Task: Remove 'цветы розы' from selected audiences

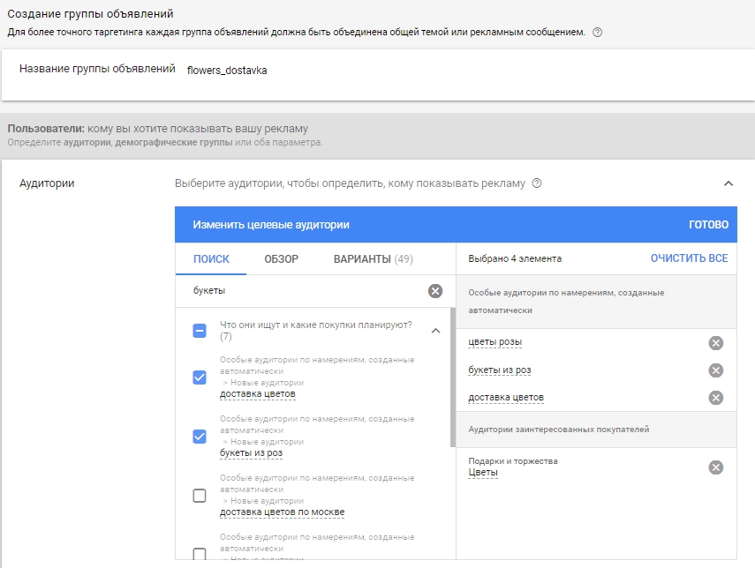Action: [715, 343]
